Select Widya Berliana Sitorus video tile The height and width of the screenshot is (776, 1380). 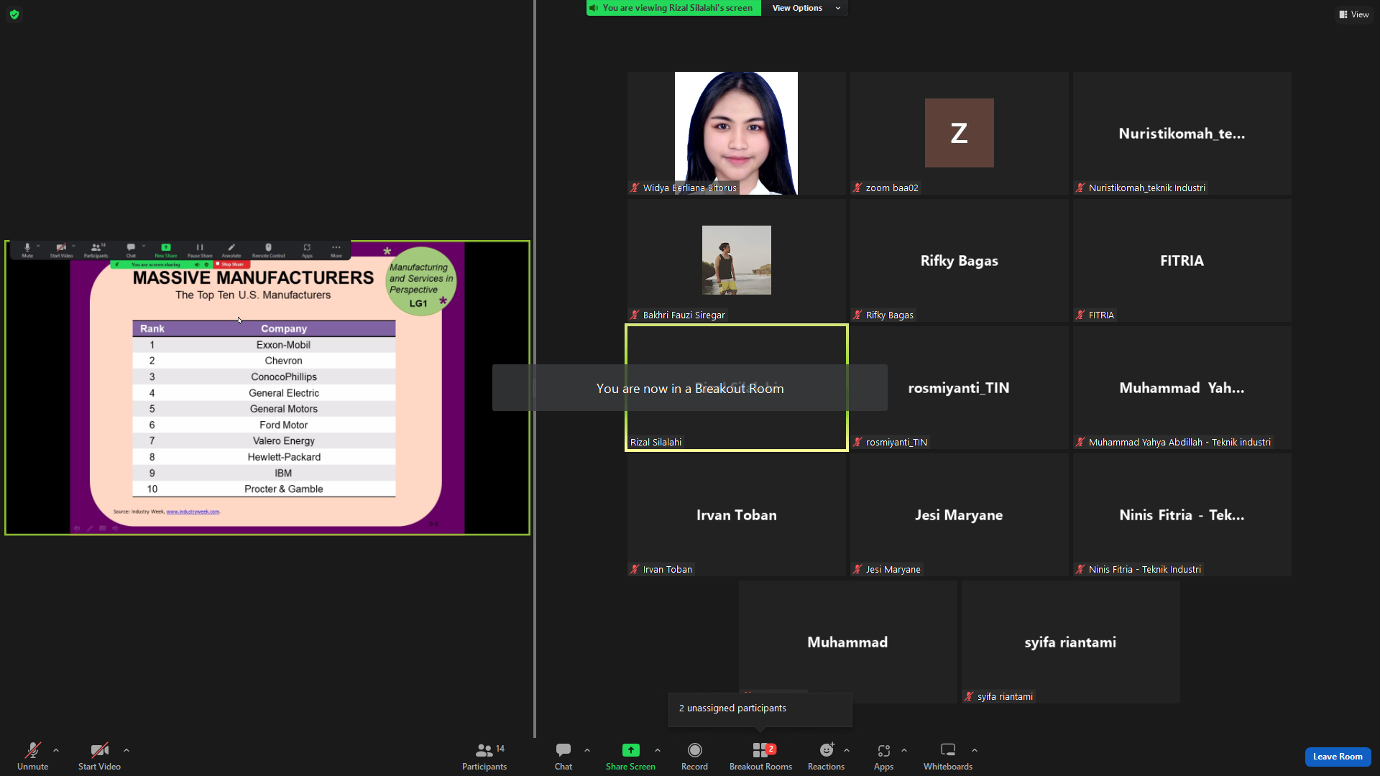pyautogui.click(x=736, y=133)
